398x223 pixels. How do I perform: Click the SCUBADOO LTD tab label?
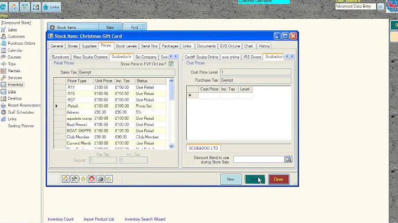[x=203, y=148]
